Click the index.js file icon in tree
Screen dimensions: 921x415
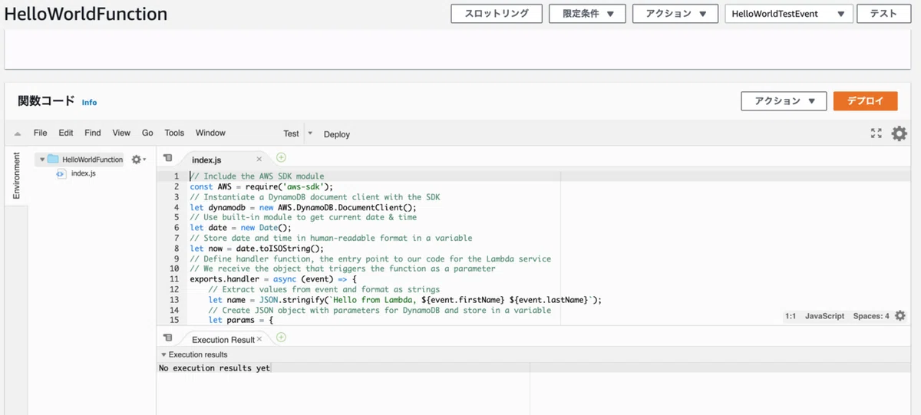click(x=61, y=174)
